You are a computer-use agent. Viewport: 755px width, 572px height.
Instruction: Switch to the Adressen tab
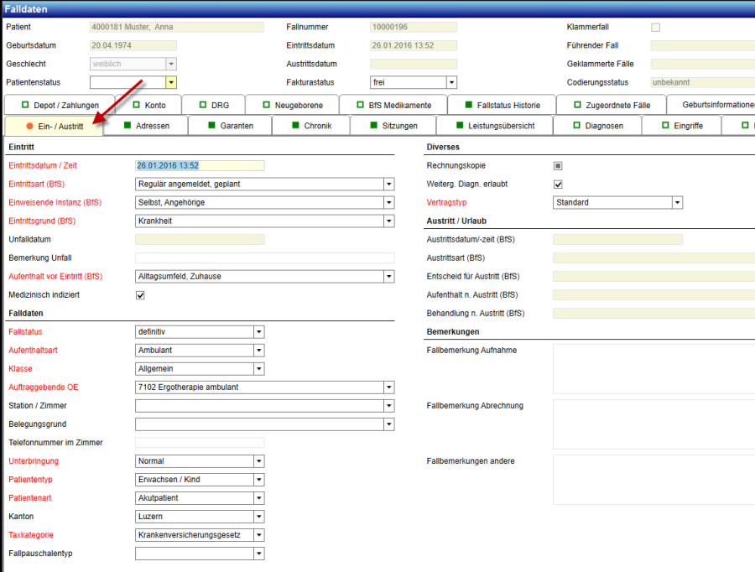click(x=152, y=126)
